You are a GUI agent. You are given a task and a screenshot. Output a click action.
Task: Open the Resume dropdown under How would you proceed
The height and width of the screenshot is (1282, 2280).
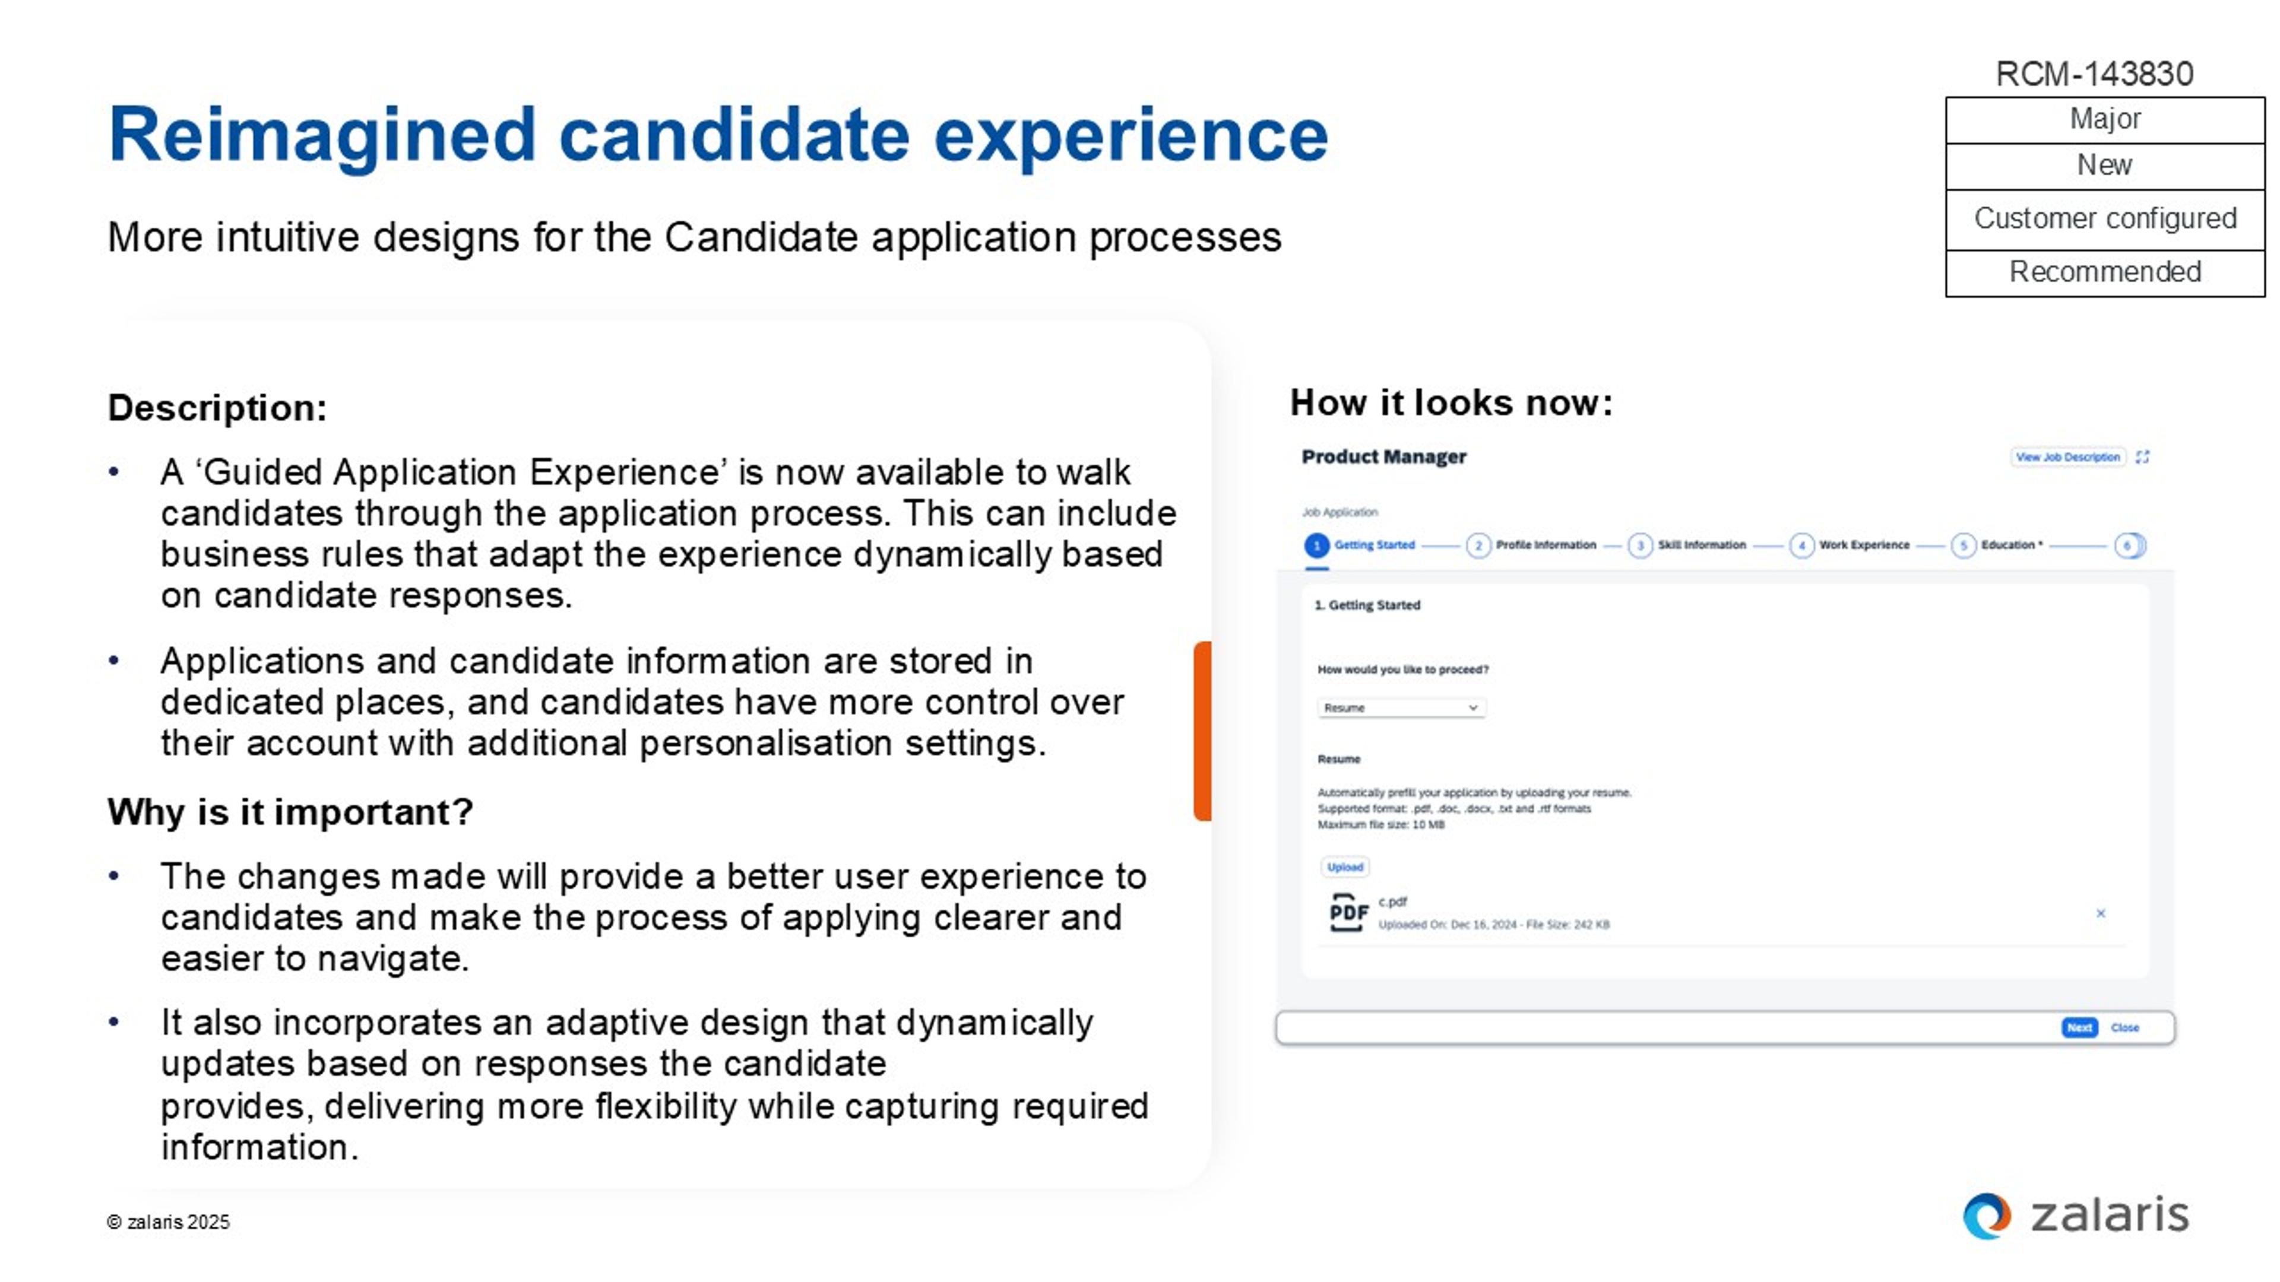pos(1401,708)
